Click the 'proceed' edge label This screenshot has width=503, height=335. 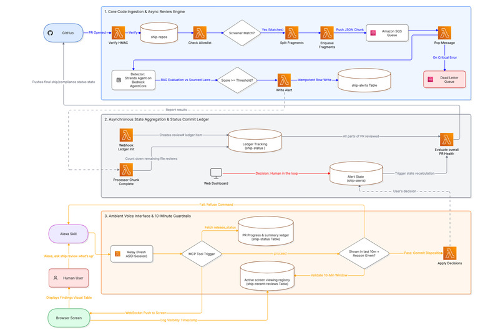pyautogui.click(x=280, y=253)
